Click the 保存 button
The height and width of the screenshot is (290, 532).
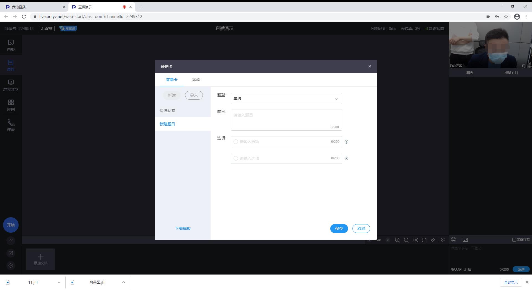point(339,229)
